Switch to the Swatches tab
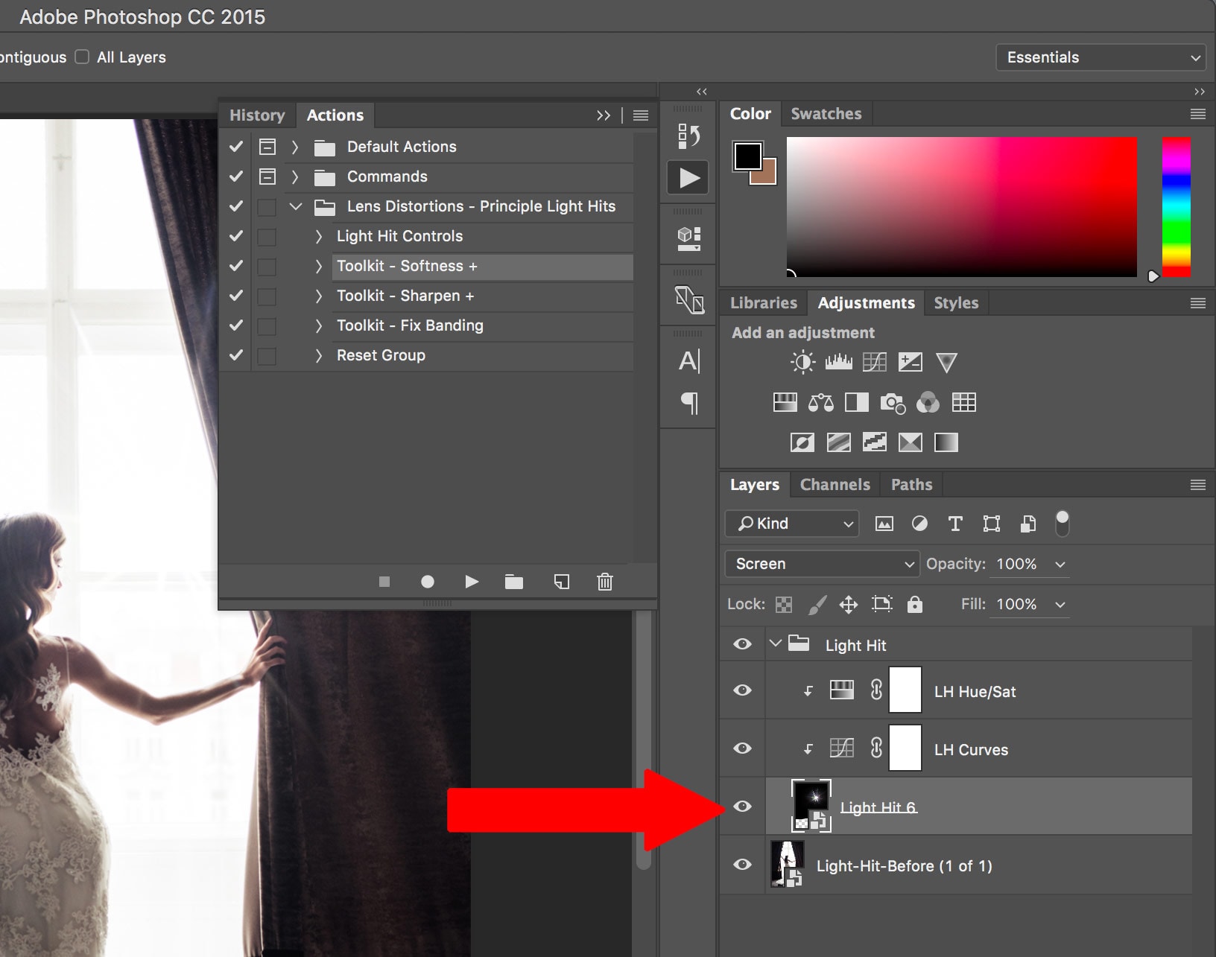This screenshot has height=957, width=1216. 826,114
